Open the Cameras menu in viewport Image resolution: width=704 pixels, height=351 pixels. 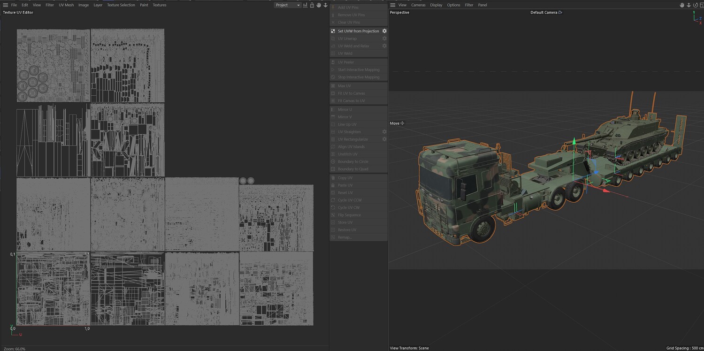click(x=418, y=5)
